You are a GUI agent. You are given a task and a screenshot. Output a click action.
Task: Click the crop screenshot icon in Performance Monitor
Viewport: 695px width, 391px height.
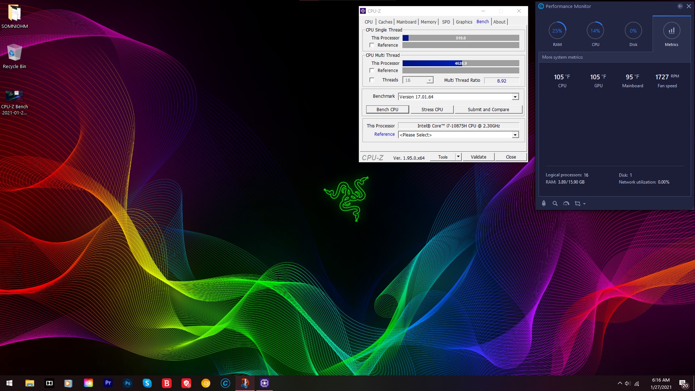click(x=578, y=203)
